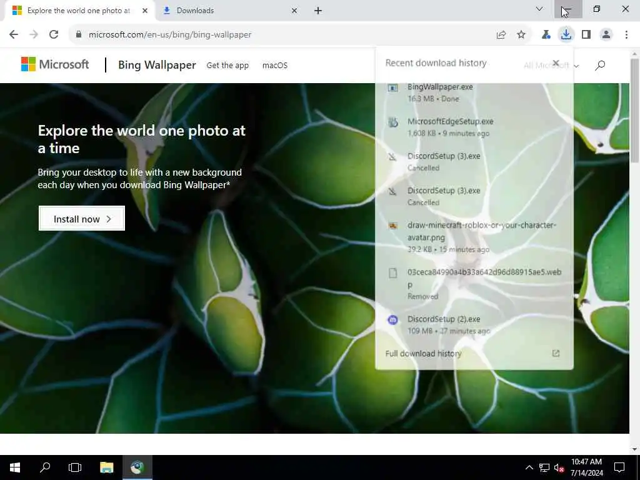Click the avatar.png thumbnail icon
The image size is (640, 480).
[x=392, y=226]
